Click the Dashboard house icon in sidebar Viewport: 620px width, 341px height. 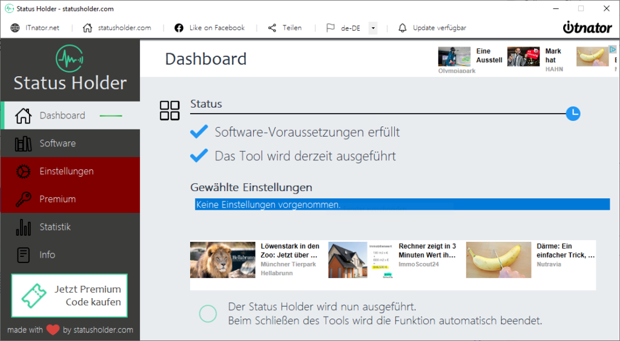23,115
